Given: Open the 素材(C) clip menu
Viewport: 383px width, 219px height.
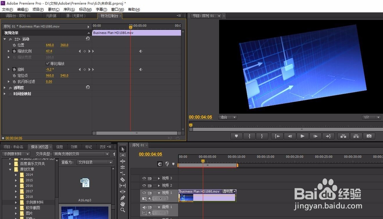Looking at the screenshot, I should pos(54,10).
